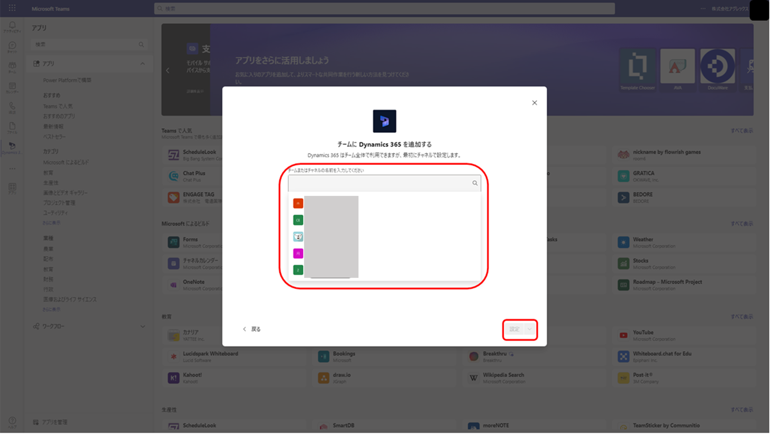Open dropdown arrow next to 設定 button
The image size is (775, 436).
pyautogui.click(x=530, y=329)
